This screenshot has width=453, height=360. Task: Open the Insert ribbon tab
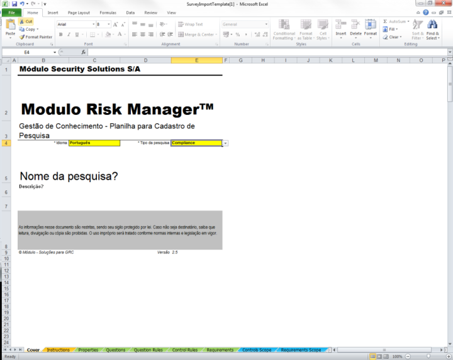tap(53, 13)
